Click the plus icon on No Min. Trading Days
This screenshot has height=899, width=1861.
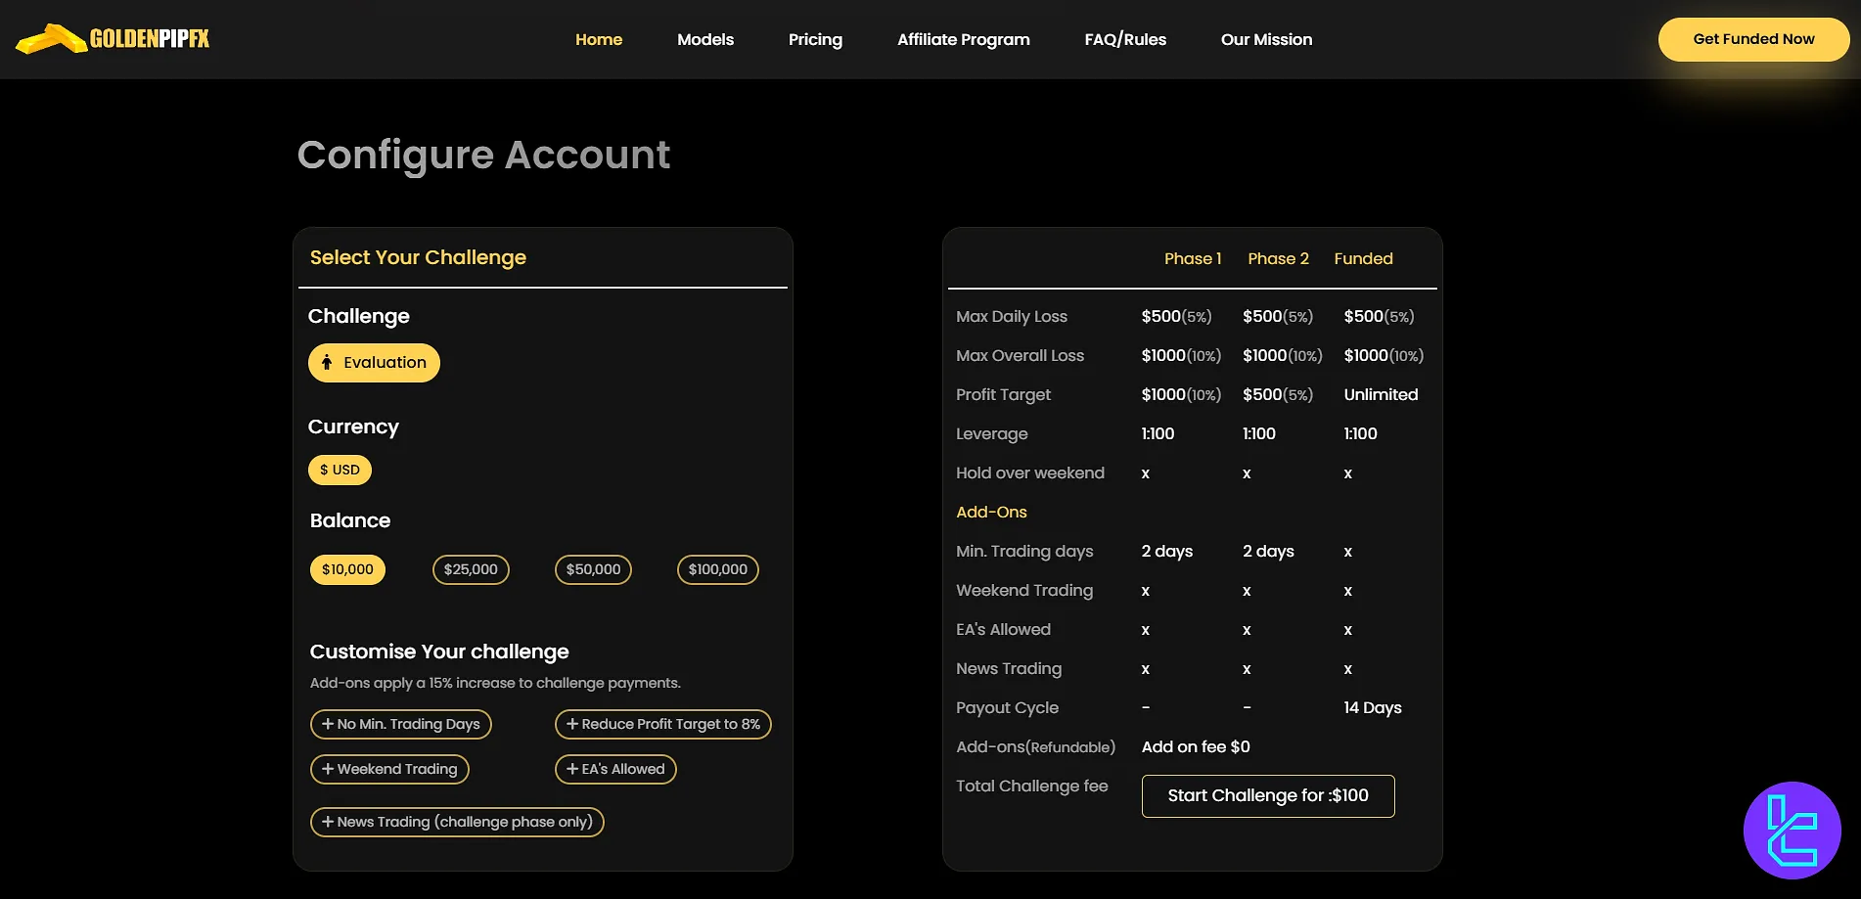[x=327, y=724]
